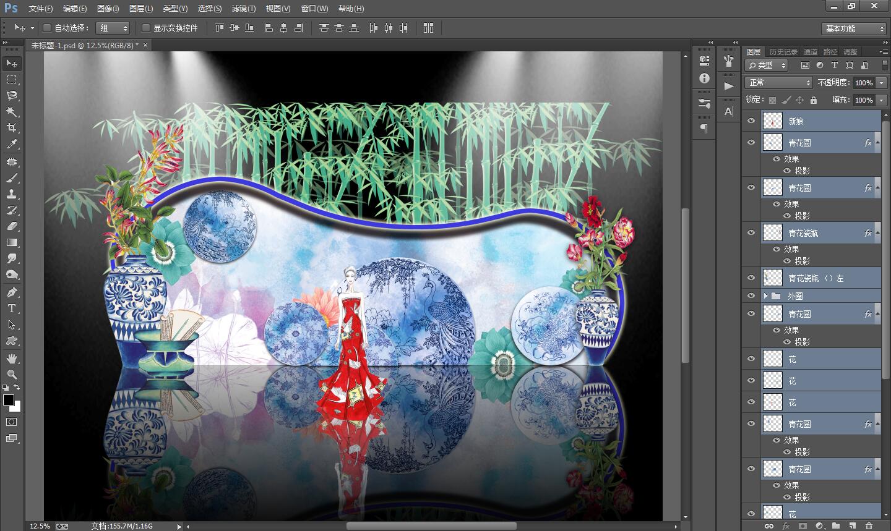Select the Eyedropper tool
Screen dimensions: 891x531
(11, 144)
